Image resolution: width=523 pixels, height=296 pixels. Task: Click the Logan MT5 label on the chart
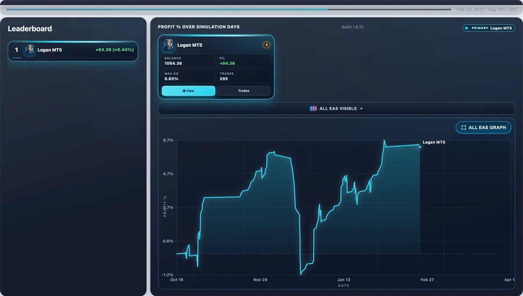433,142
